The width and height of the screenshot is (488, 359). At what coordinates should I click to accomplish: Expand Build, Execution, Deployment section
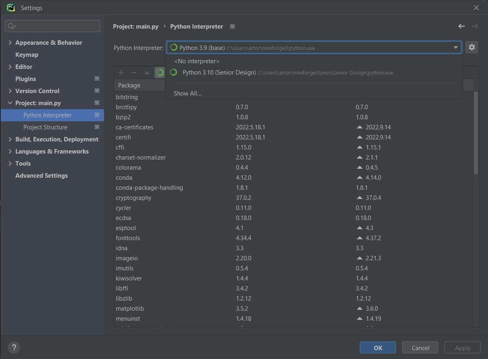pyautogui.click(x=10, y=139)
